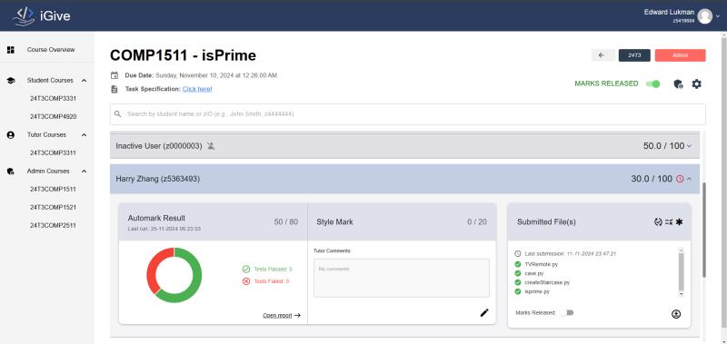Download submission with the download icon
727x344 pixels.
point(676,314)
